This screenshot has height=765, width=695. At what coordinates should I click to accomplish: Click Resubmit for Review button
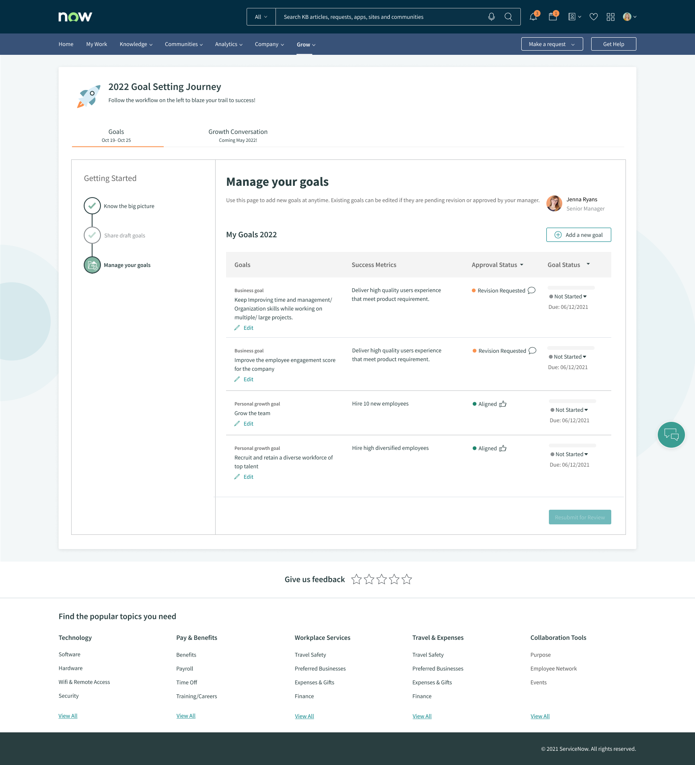[580, 517]
